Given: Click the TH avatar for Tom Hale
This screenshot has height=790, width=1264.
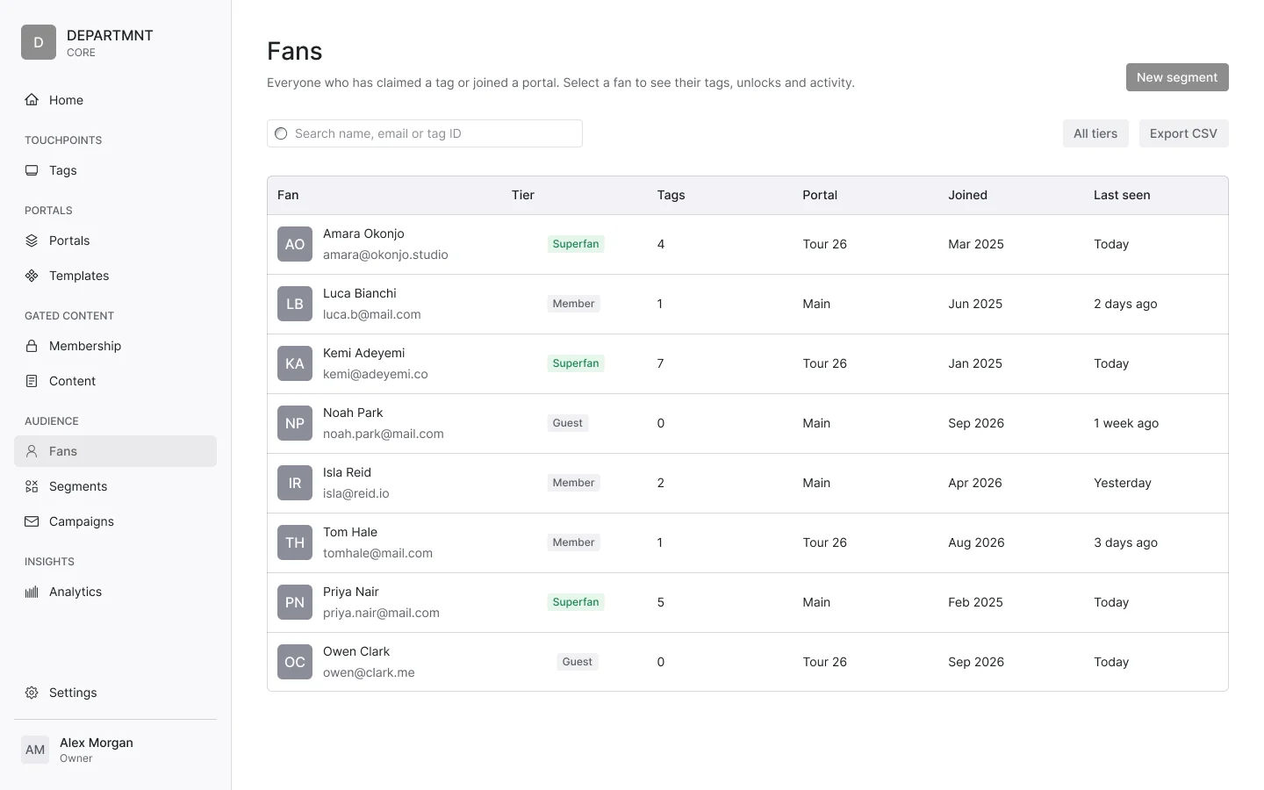Looking at the screenshot, I should 295,542.
